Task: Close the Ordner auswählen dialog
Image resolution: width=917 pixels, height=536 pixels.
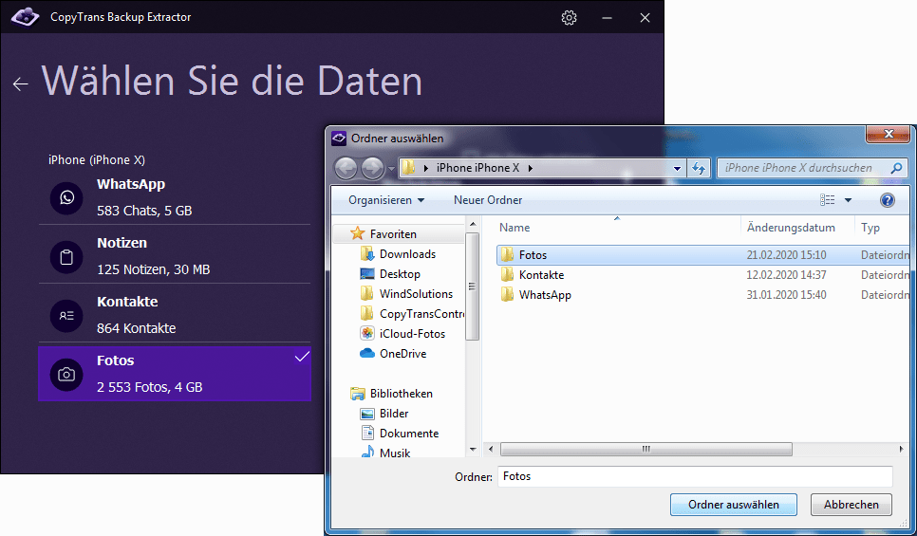Action: [x=888, y=134]
